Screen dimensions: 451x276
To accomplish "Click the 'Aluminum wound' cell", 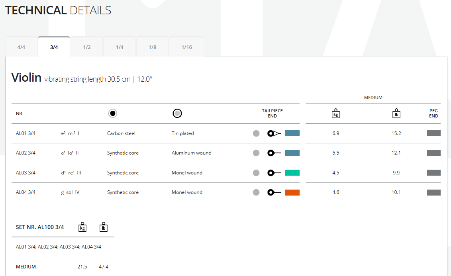I will point(192,153).
